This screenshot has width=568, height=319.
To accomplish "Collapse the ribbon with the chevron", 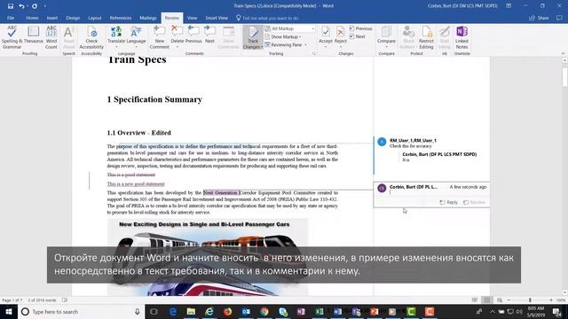I will (563, 53).
